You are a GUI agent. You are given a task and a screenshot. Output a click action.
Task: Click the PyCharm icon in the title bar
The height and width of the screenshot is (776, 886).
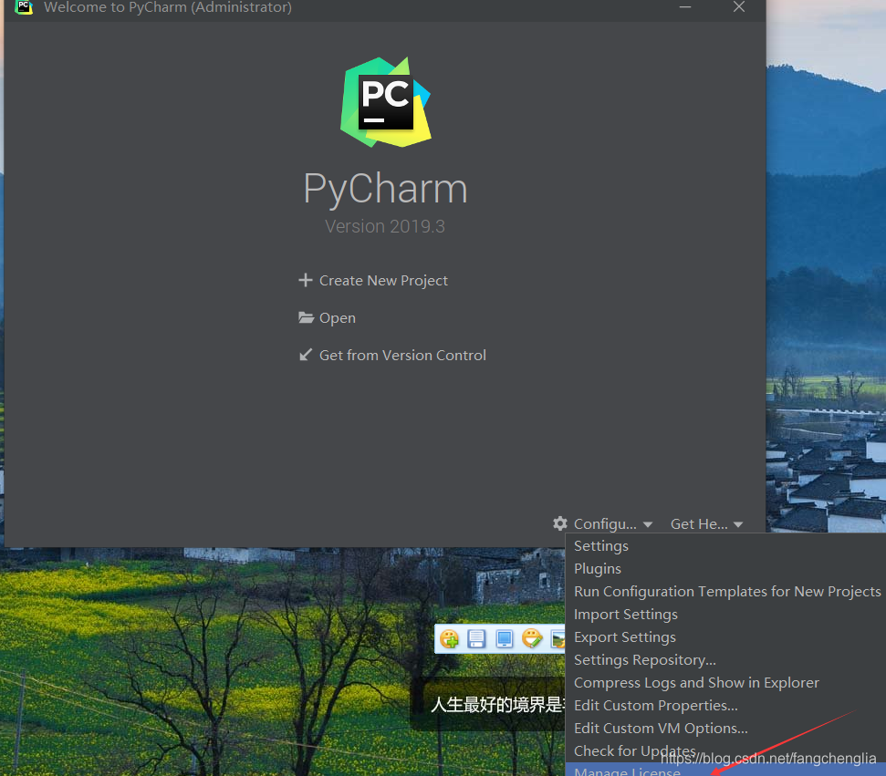[x=24, y=6]
